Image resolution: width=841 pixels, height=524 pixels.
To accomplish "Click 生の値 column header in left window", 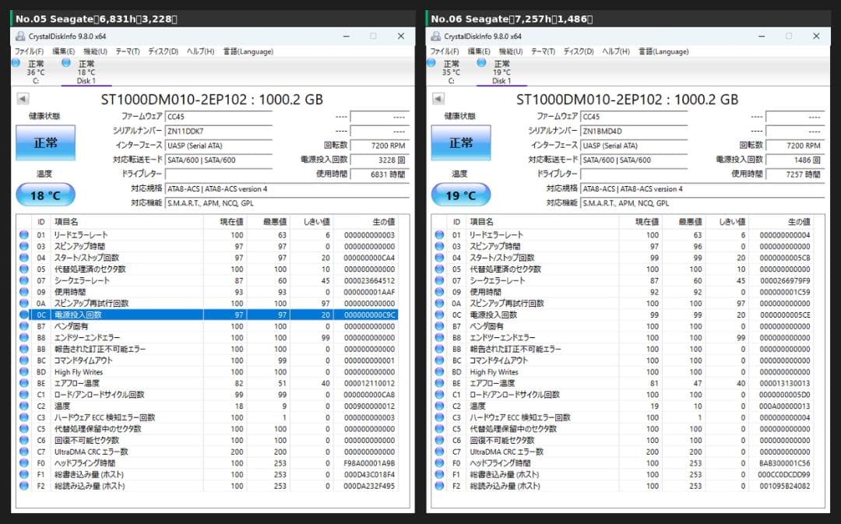I will point(365,221).
